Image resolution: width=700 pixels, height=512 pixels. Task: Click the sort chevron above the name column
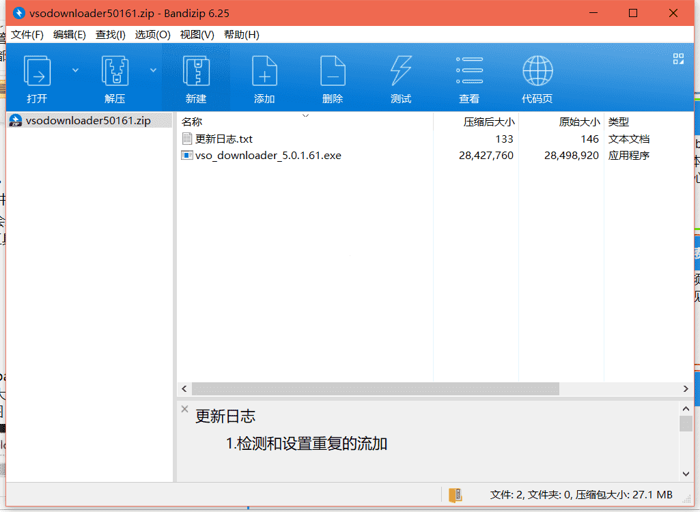pos(306,115)
